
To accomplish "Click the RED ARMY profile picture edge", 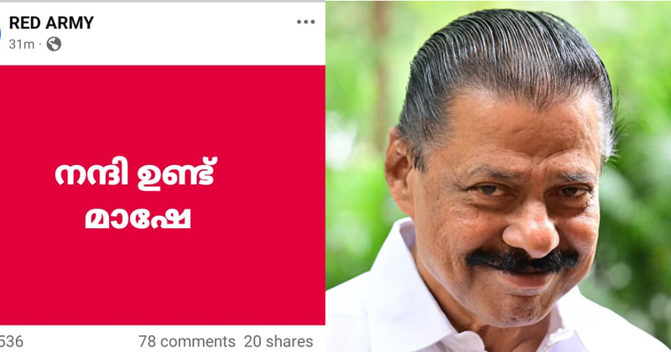I will (x=1, y=33).
